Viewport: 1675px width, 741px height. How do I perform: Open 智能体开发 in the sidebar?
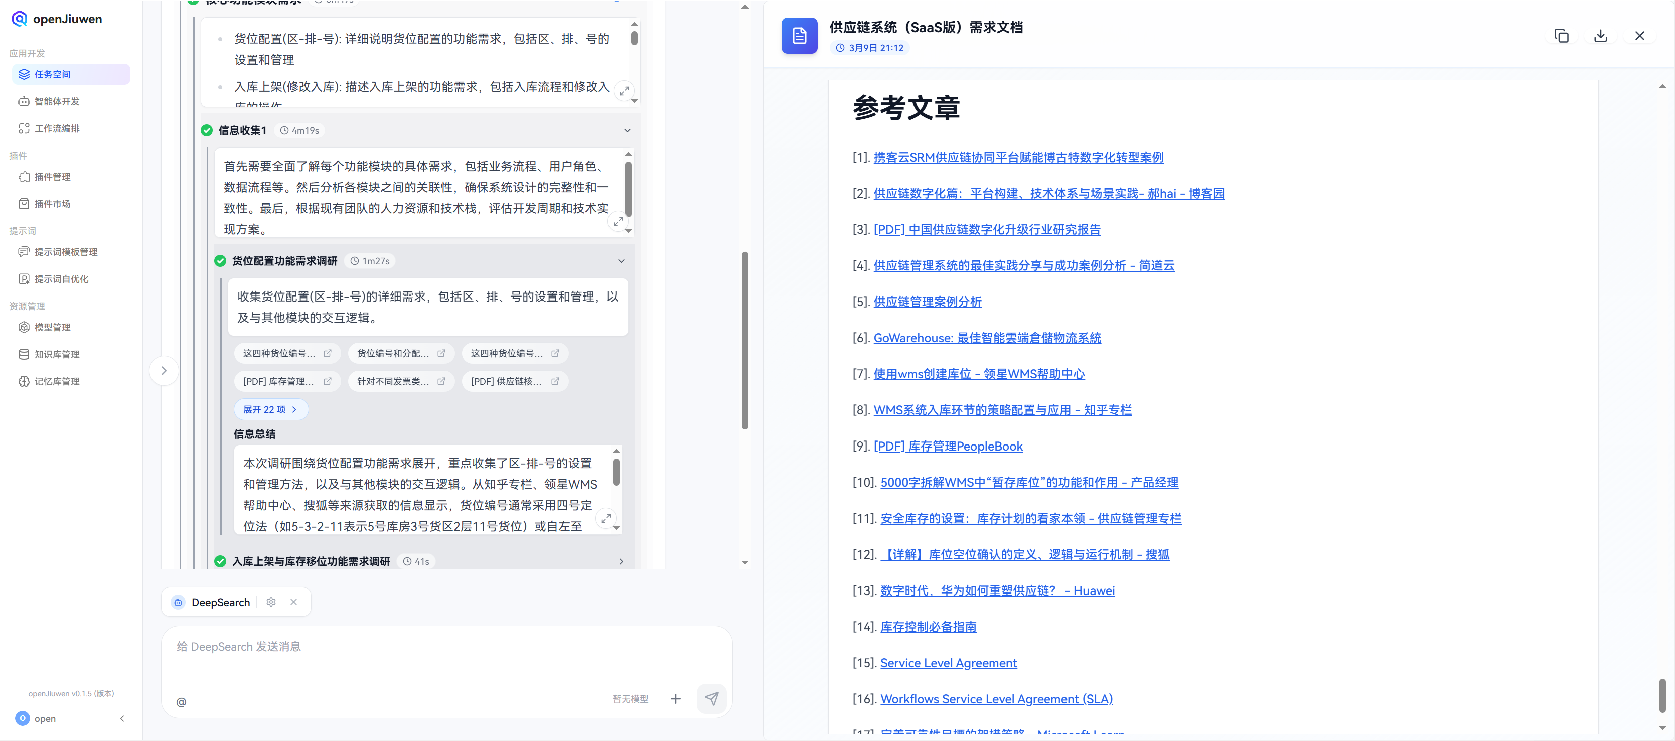click(71, 101)
